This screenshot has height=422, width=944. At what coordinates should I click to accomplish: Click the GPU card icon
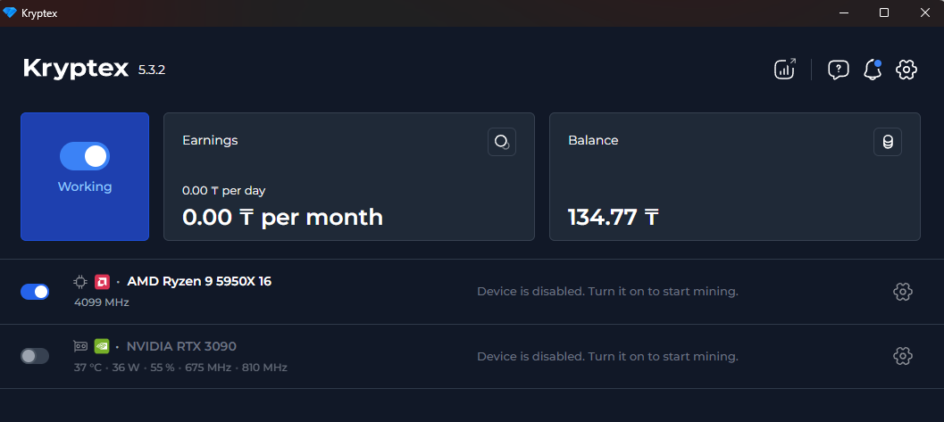pos(80,346)
